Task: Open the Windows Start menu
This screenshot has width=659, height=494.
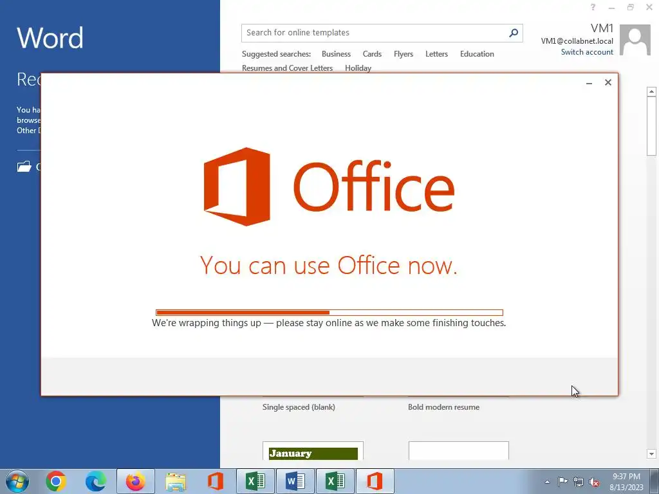Action: [x=17, y=481]
